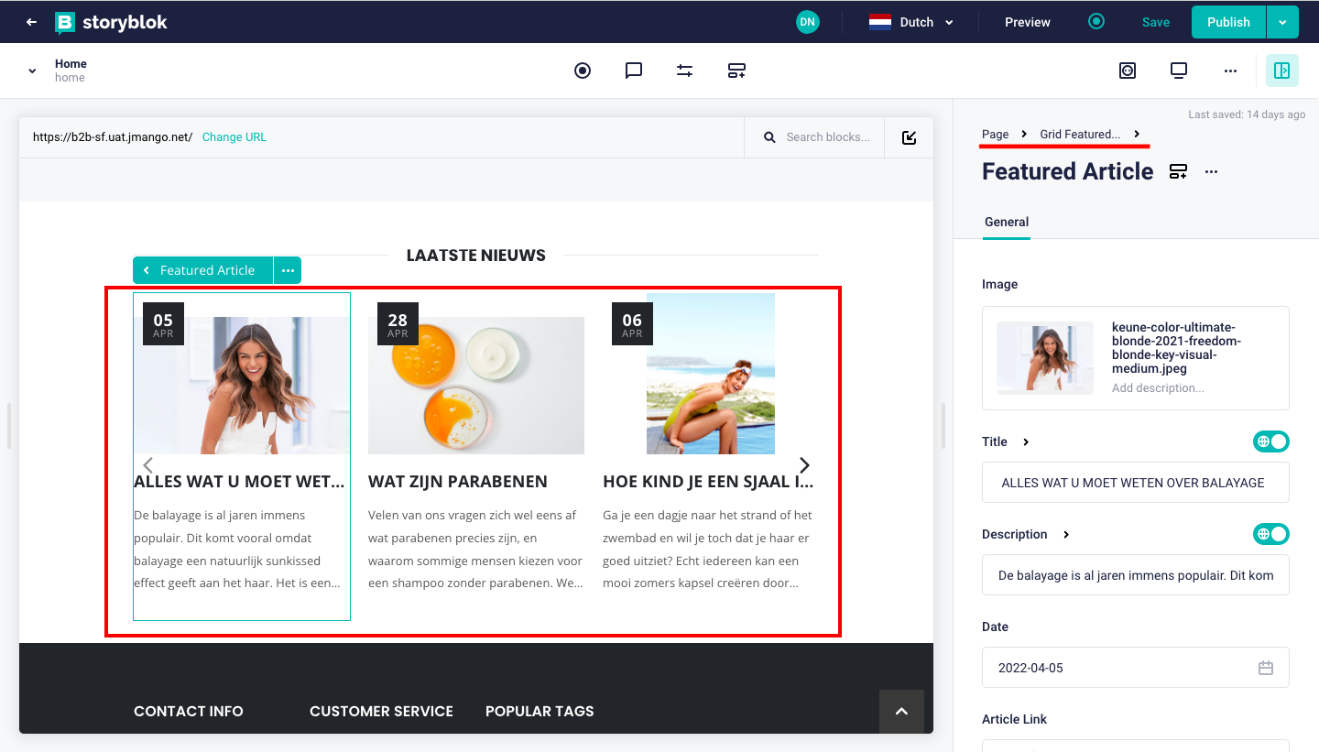
Task: Click the visual editor record circle icon
Action: [583, 71]
